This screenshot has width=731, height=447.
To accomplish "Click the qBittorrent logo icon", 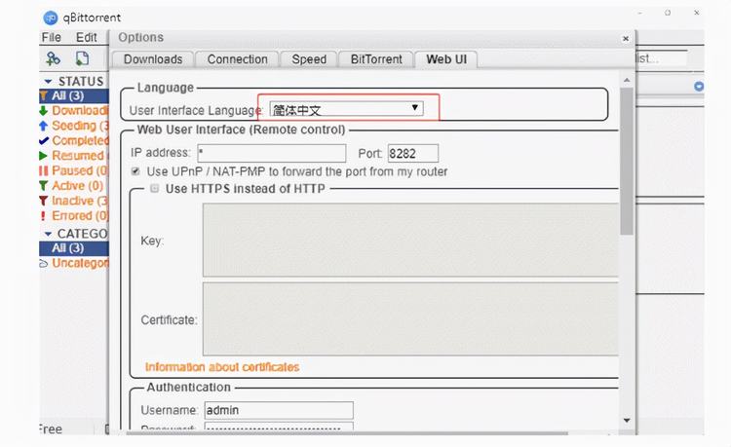I will point(51,18).
